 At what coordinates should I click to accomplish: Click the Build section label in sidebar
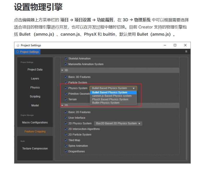point(23,141)
